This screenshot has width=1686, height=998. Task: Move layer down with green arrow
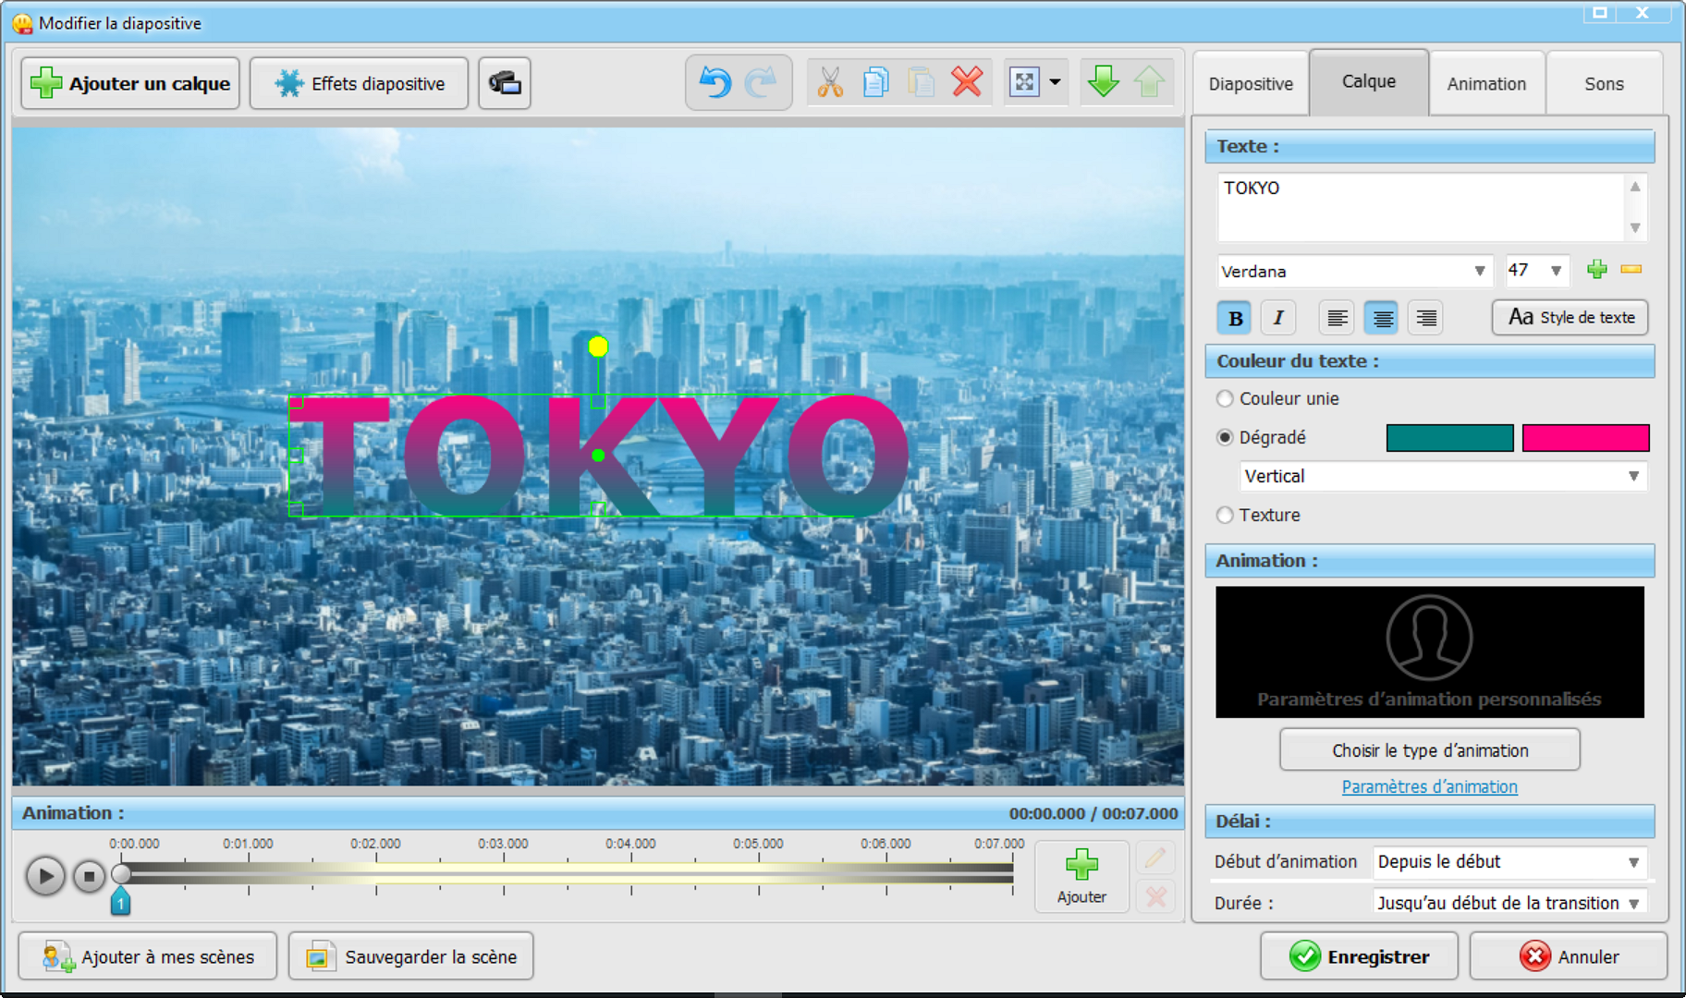(x=1103, y=82)
